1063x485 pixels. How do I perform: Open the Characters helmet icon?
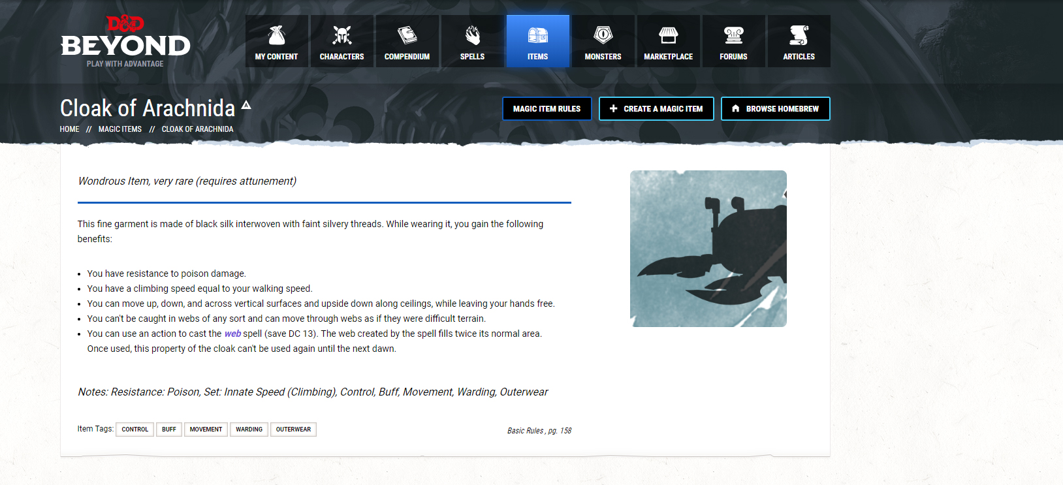(341, 35)
